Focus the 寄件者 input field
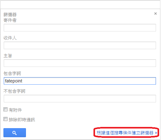Image resolution: width=161 pixels, height=140 pixels. tap(80, 28)
